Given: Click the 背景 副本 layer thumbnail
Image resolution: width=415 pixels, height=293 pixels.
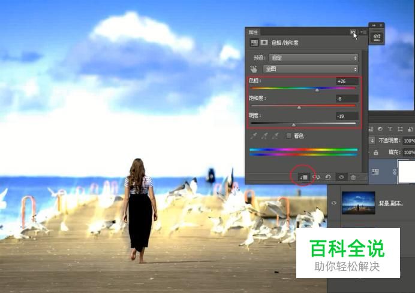Looking at the screenshot, I should (359, 203).
